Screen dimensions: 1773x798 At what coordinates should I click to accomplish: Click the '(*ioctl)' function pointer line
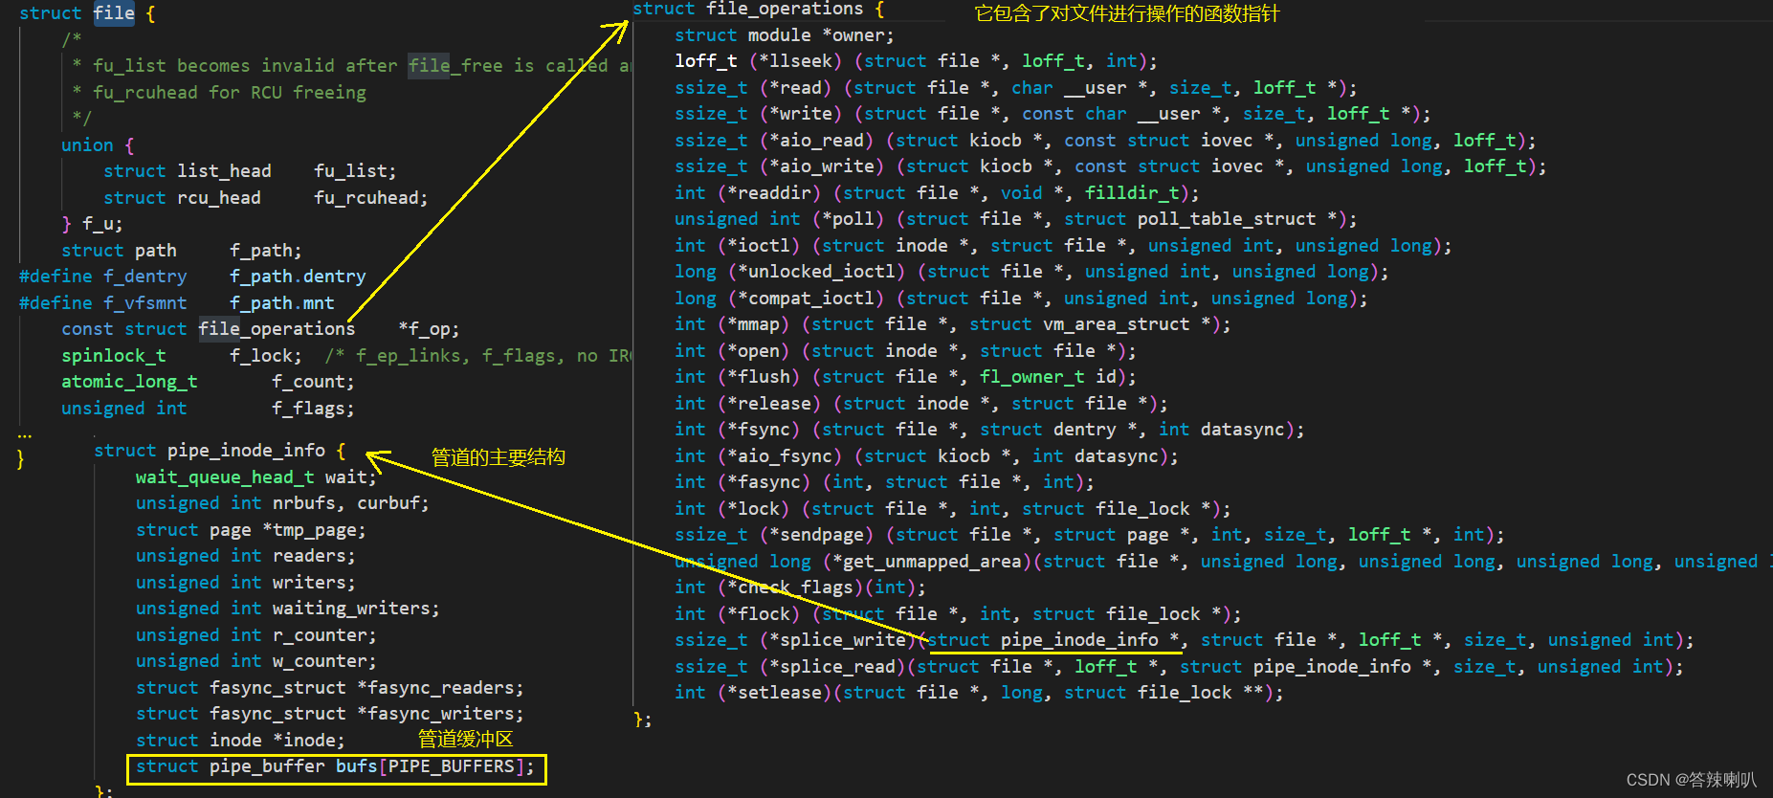coord(1063,246)
